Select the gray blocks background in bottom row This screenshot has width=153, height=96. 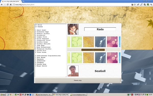[x=100, y=58]
